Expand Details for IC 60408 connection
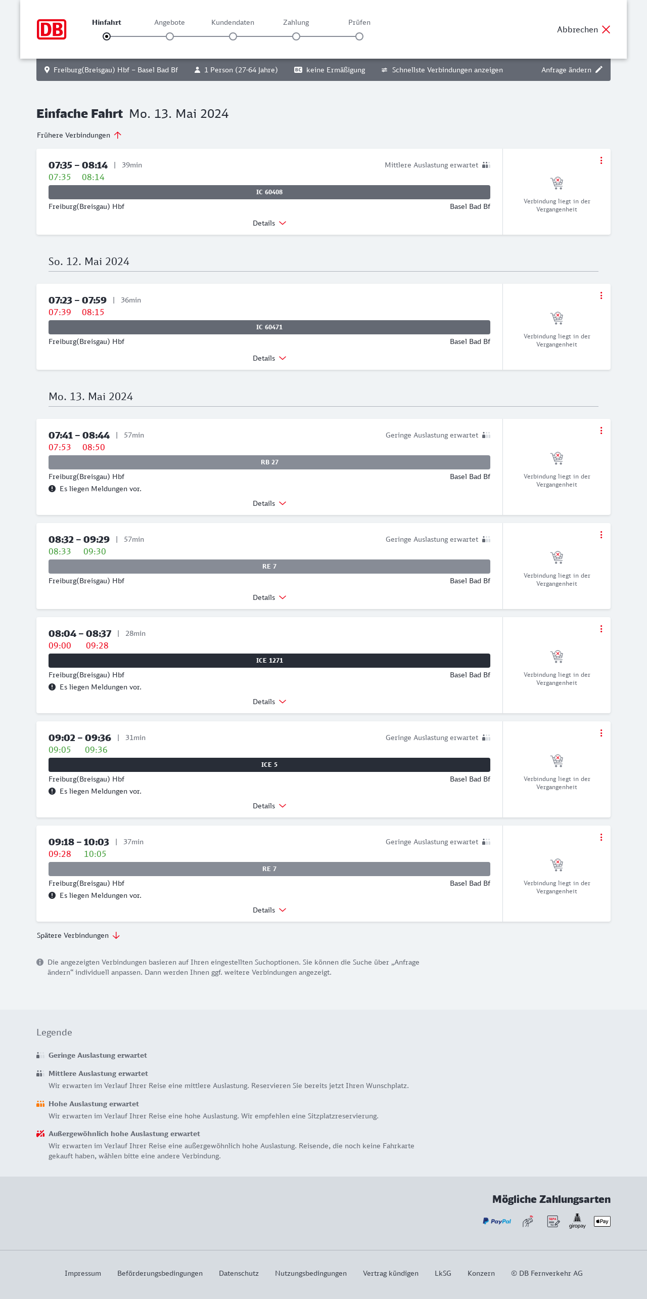 (269, 223)
